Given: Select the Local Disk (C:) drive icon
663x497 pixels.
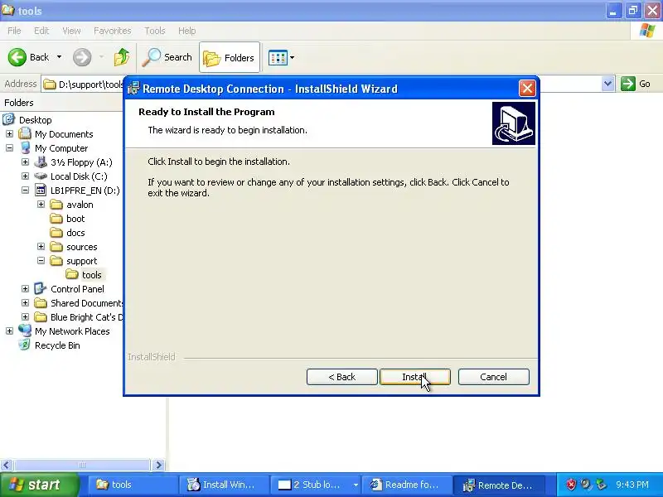Looking at the screenshot, I should [41, 176].
